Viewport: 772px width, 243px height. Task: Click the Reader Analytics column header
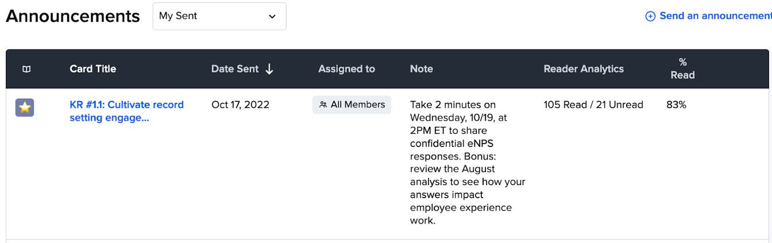pyautogui.click(x=584, y=69)
